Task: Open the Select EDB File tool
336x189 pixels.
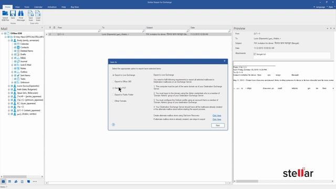Action: 5,16
